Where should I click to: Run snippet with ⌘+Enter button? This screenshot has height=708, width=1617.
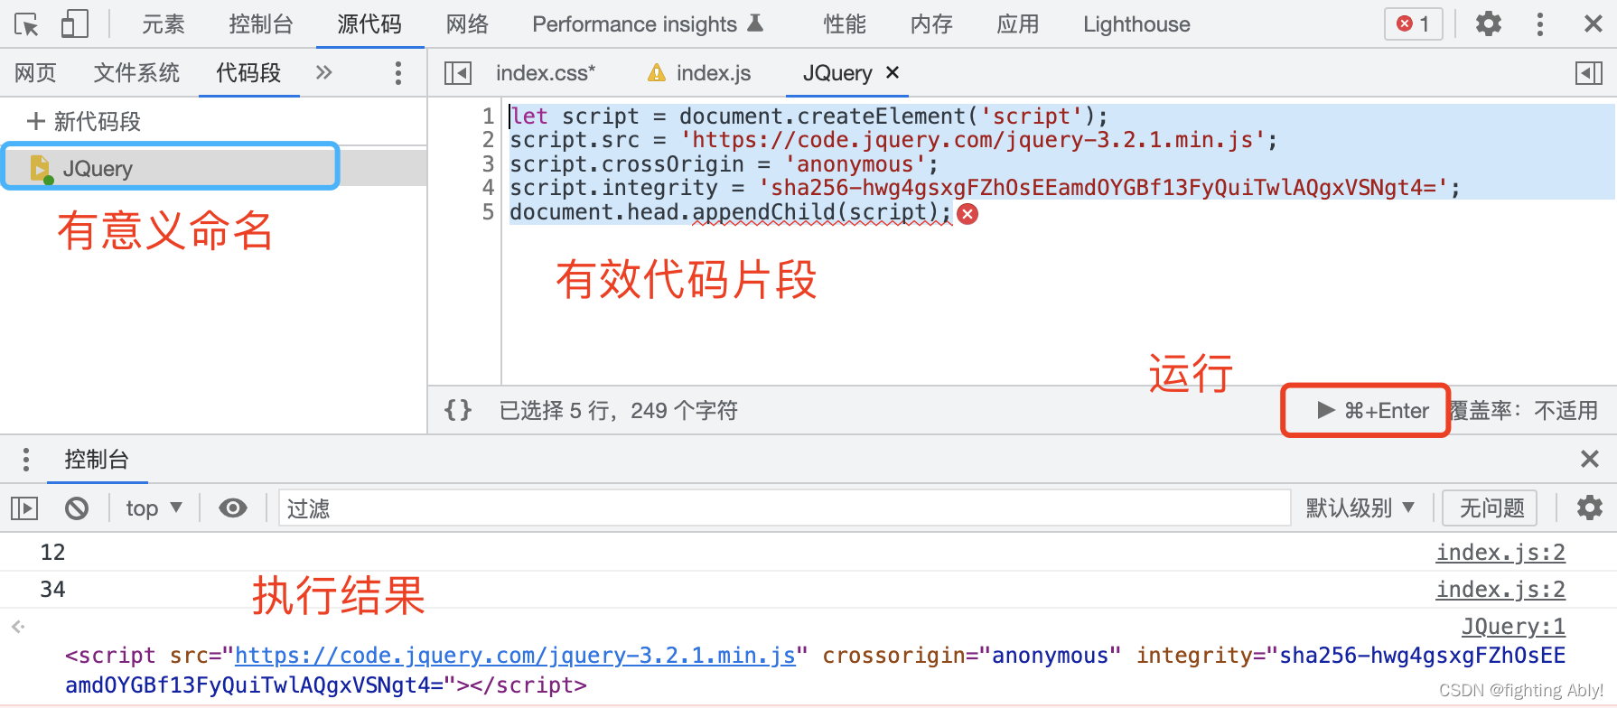pyautogui.click(x=1374, y=411)
